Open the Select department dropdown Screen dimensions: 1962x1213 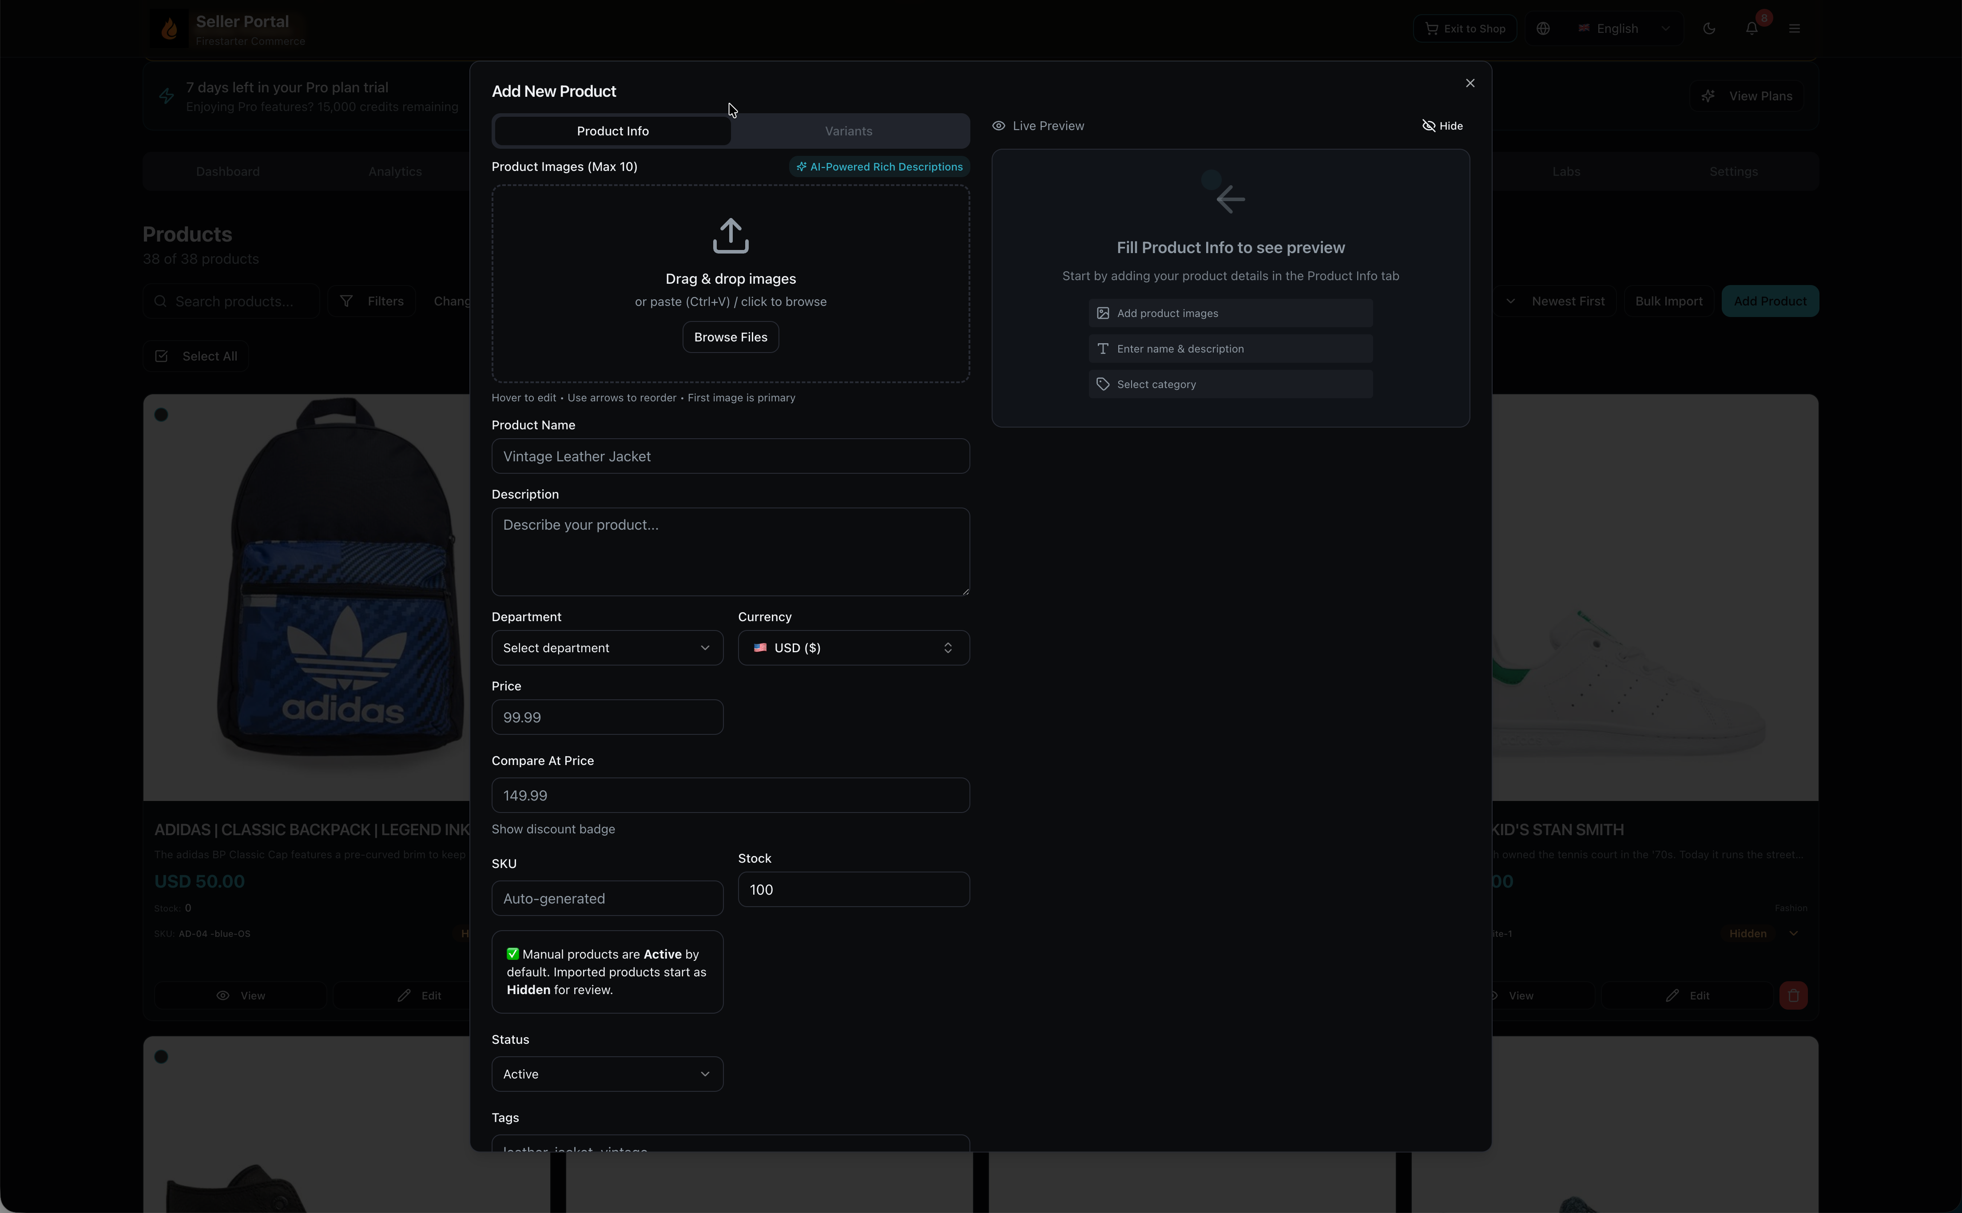(607, 648)
